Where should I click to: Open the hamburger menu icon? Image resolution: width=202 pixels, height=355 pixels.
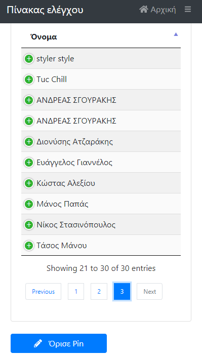188,9
